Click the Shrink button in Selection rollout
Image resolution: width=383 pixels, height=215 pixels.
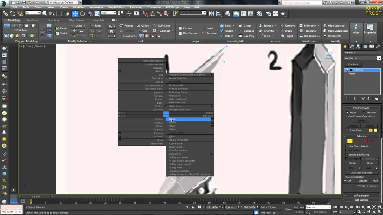click(352, 163)
